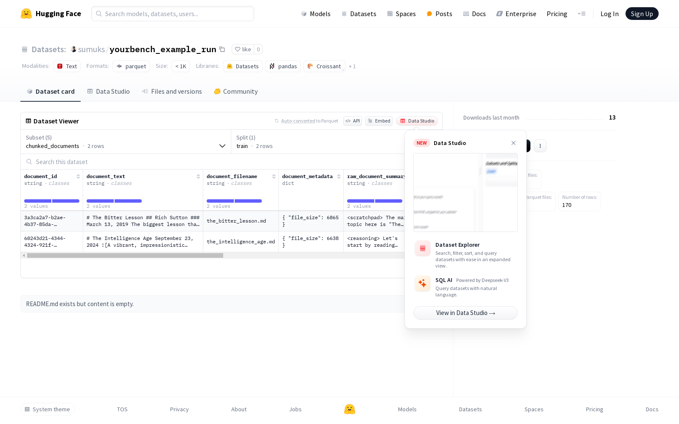Click the Datasets: breadcrumb link

[49, 49]
